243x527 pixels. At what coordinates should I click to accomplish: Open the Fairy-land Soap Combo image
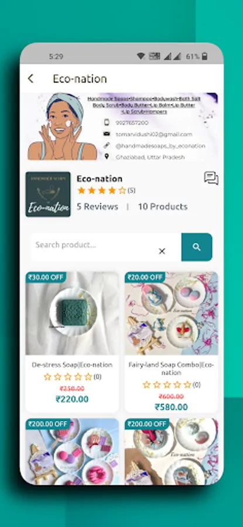pos(172,313)
